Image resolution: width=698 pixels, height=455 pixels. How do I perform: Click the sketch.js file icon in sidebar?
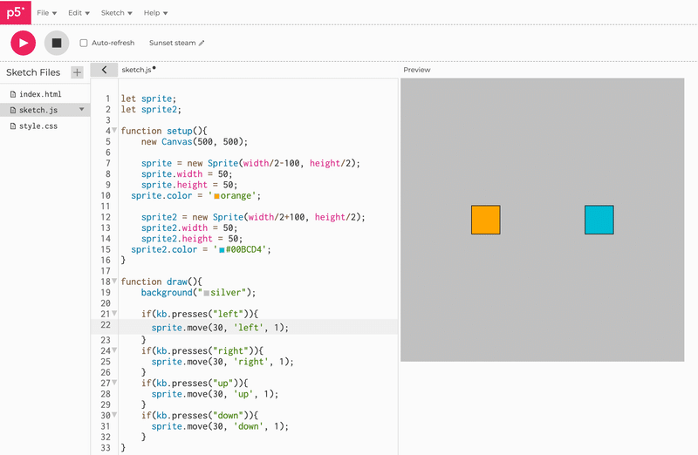(13, 111)
